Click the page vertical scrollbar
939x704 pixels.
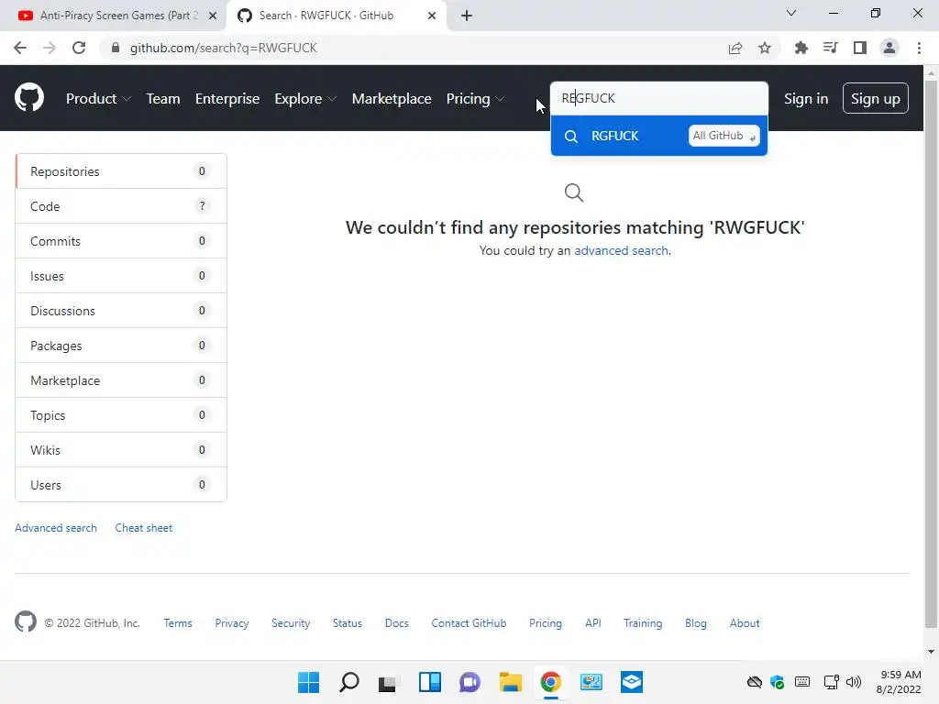tap(931, 353)
